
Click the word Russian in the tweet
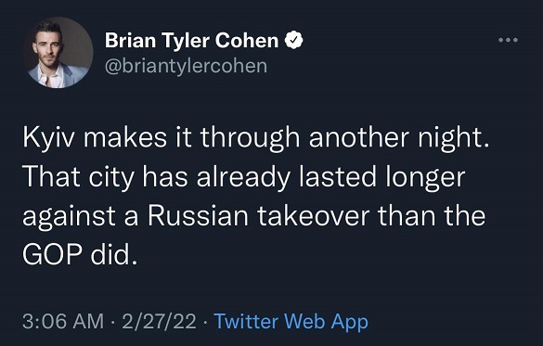(199, 216)
